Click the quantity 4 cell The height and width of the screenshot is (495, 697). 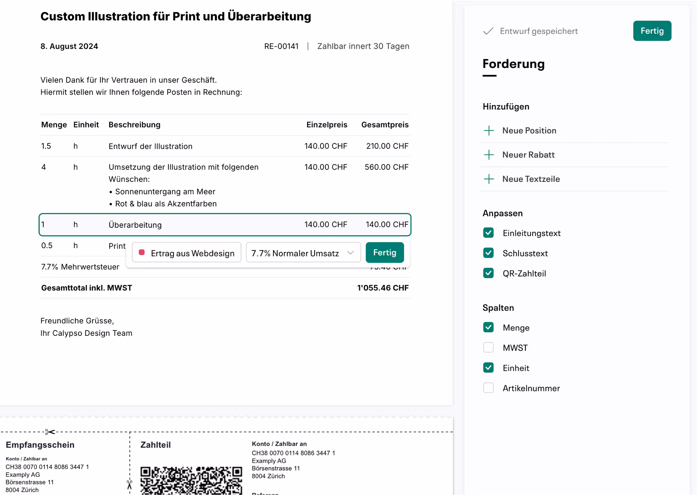coord(44,167)
